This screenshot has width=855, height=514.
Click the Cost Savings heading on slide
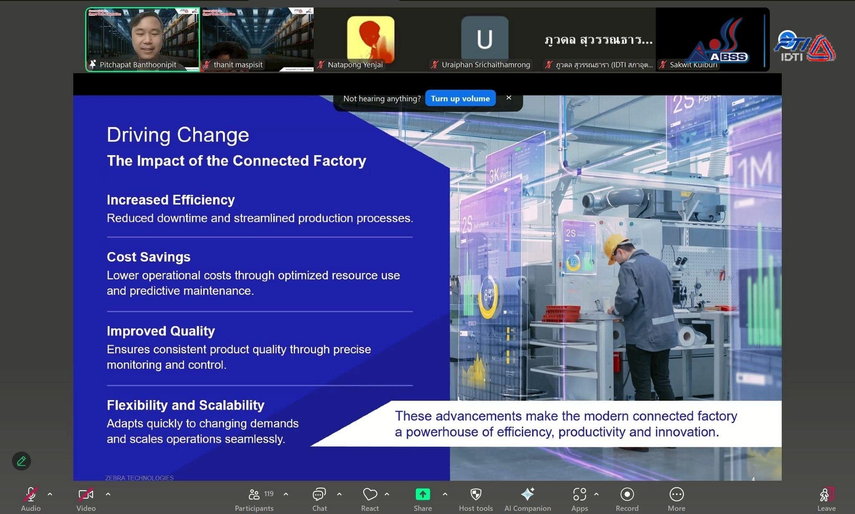pyautogui.click(x=149, y=257)
